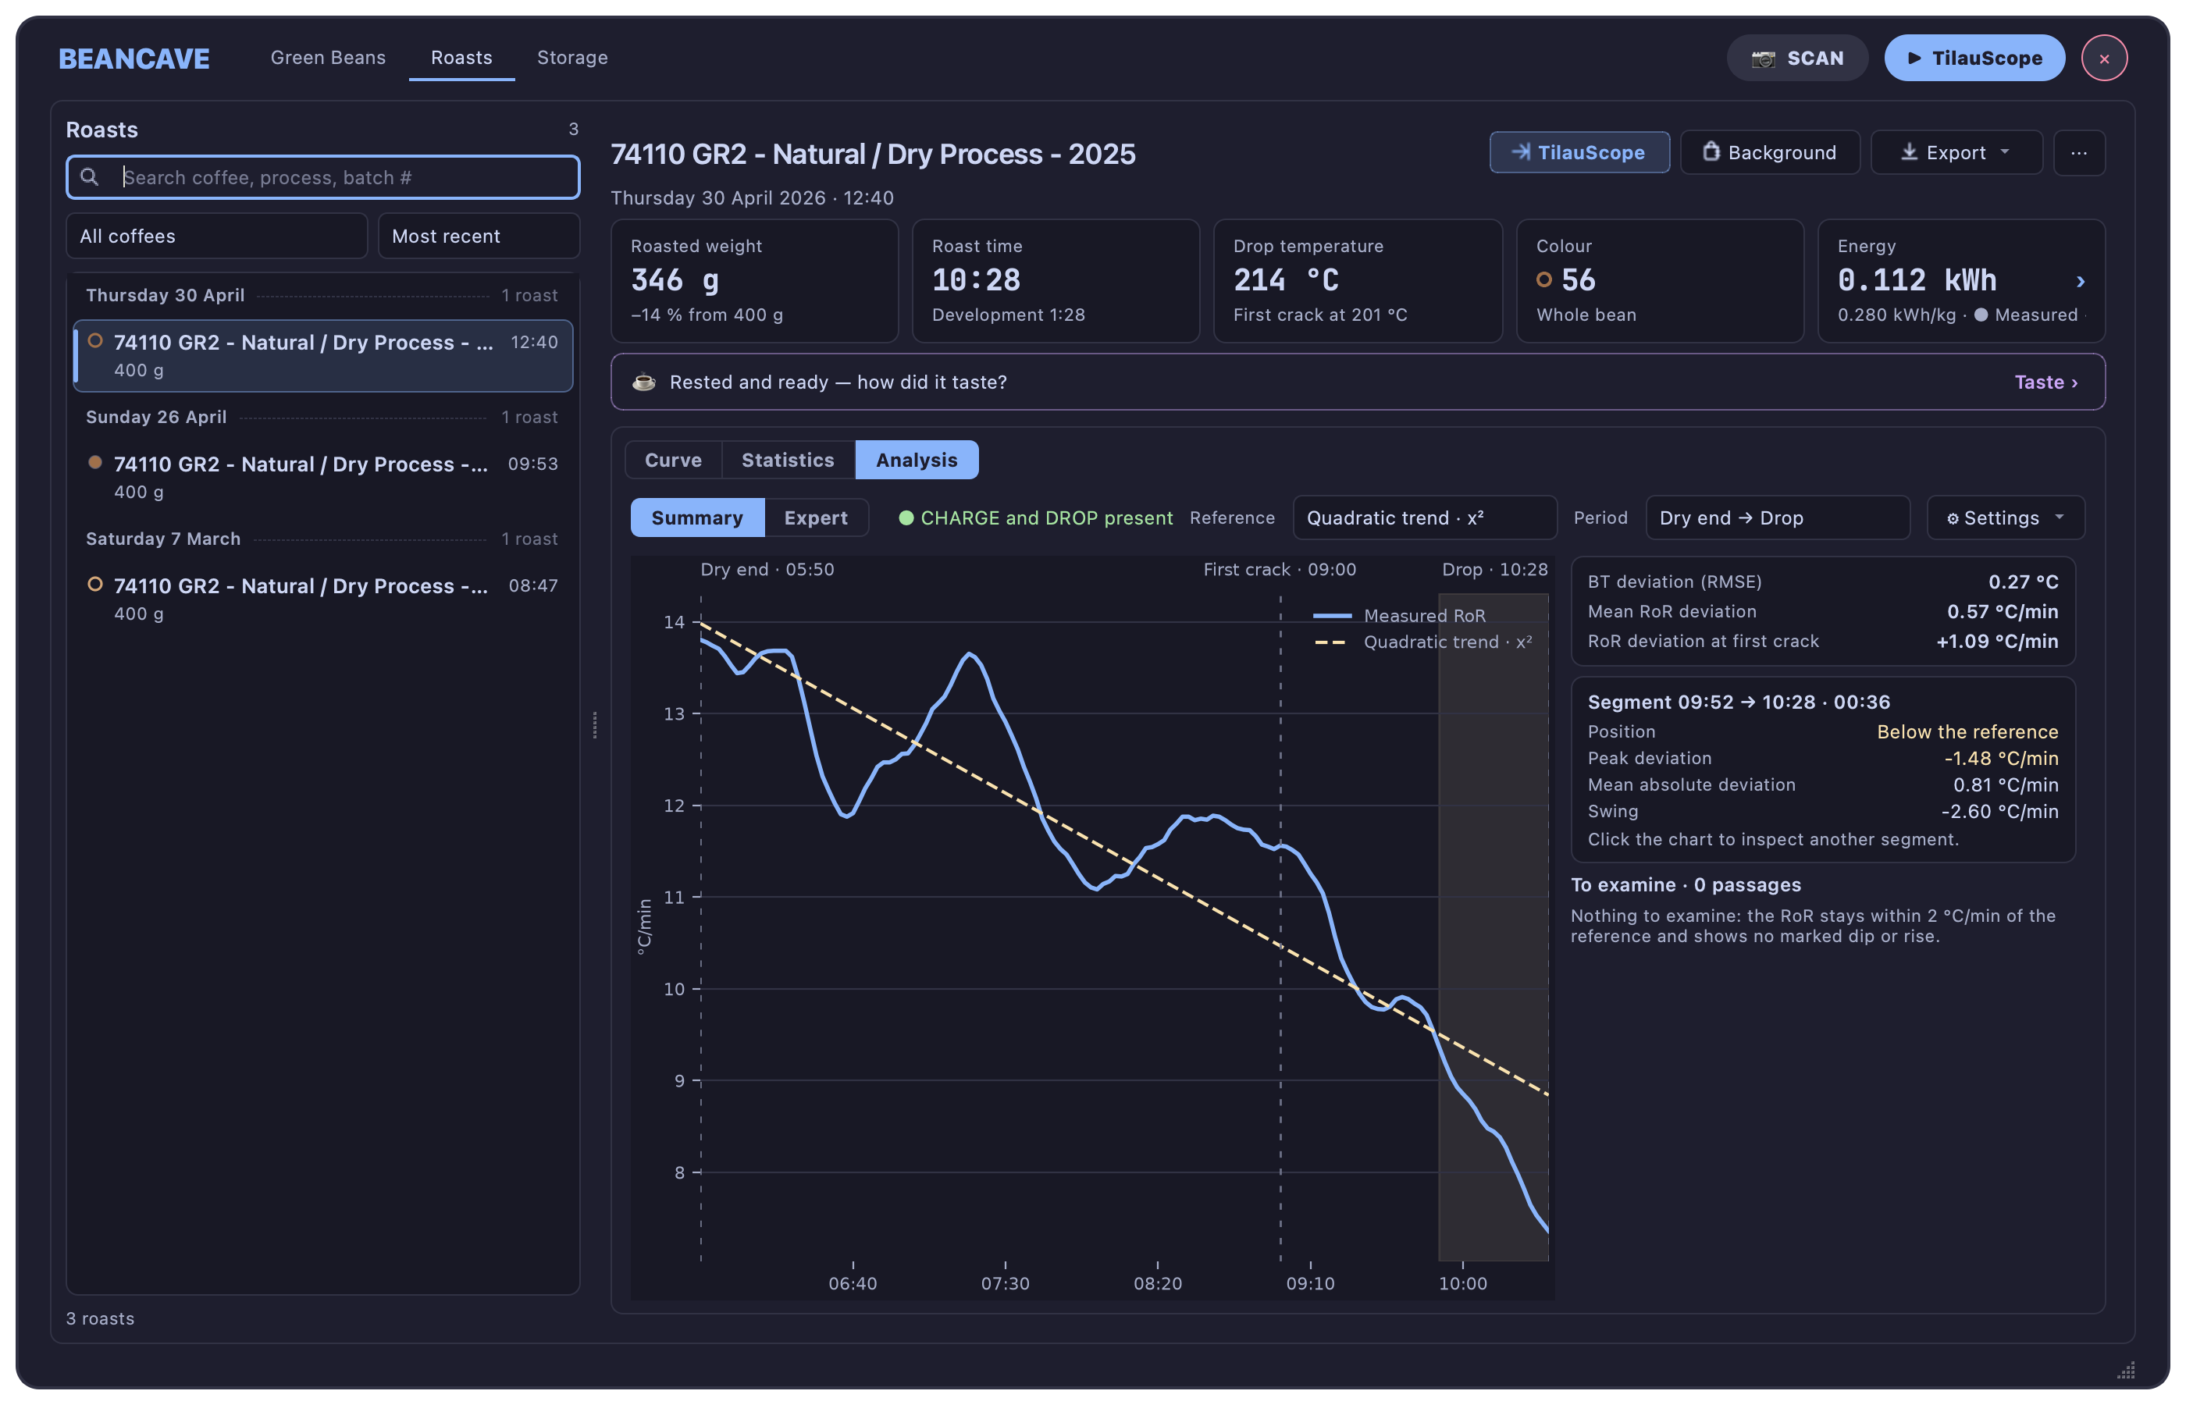This screenshot has height=1405, width=2186.
Task: Choose the Summary view toggle
Action: click(x=697, y=518)
